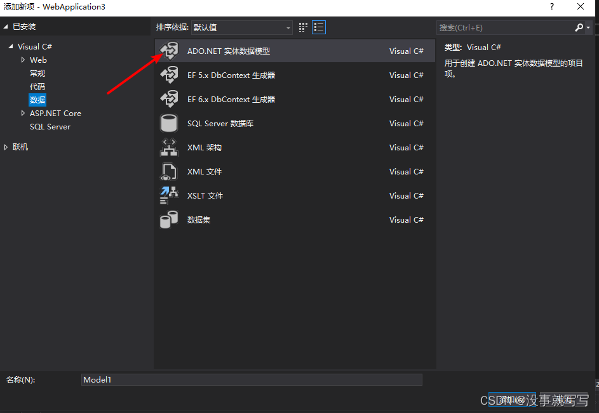Select the 'ADO.NET 实体数据模型' row text
The image size is (599, 413).
229,51
